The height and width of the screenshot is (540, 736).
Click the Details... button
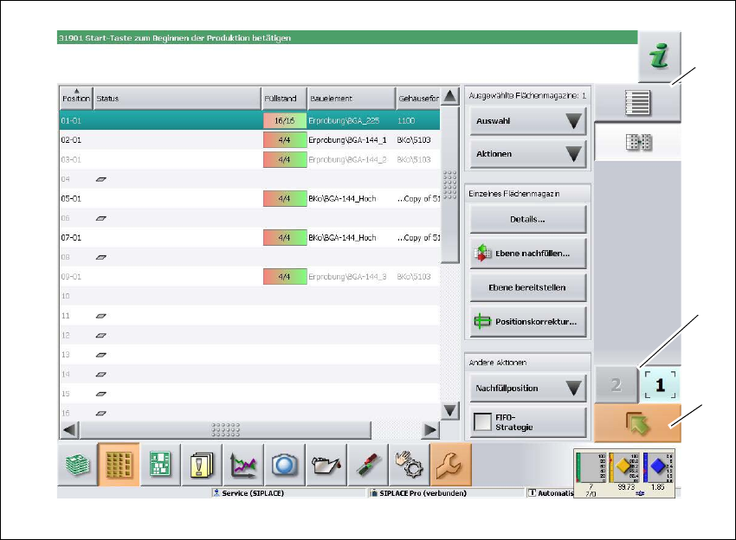coord(528,220)
